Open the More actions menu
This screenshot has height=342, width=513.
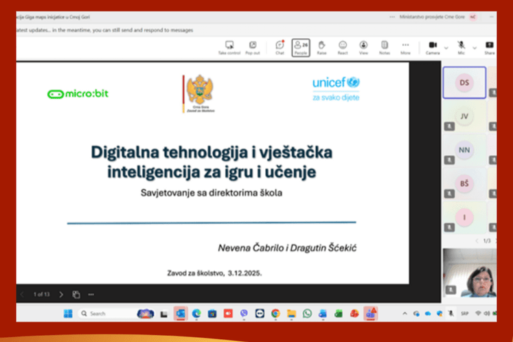(x=405, y=47)
